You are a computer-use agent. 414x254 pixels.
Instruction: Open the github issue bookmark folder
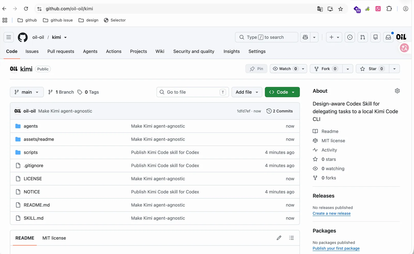pyautogui.click(x=58, y=20)
